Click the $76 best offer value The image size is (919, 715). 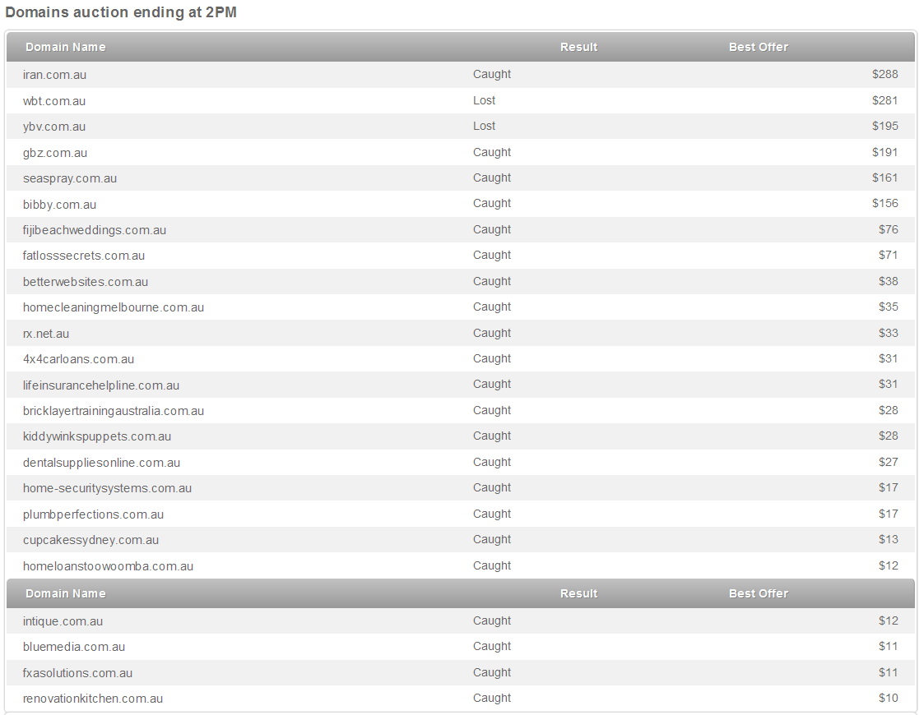click(x=888, y=229)
